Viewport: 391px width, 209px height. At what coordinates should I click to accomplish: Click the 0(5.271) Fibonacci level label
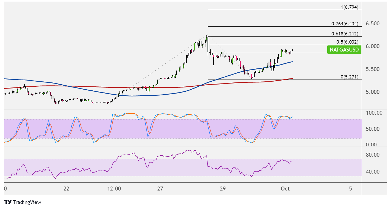tap(349, 77)
